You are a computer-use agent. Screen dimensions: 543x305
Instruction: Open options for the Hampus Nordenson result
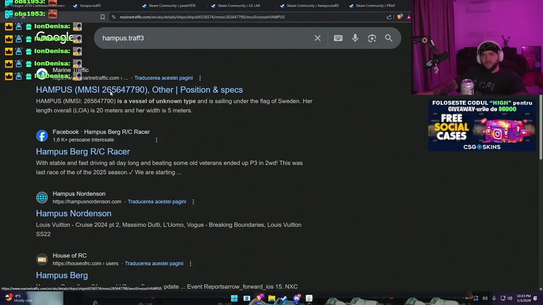193,202
